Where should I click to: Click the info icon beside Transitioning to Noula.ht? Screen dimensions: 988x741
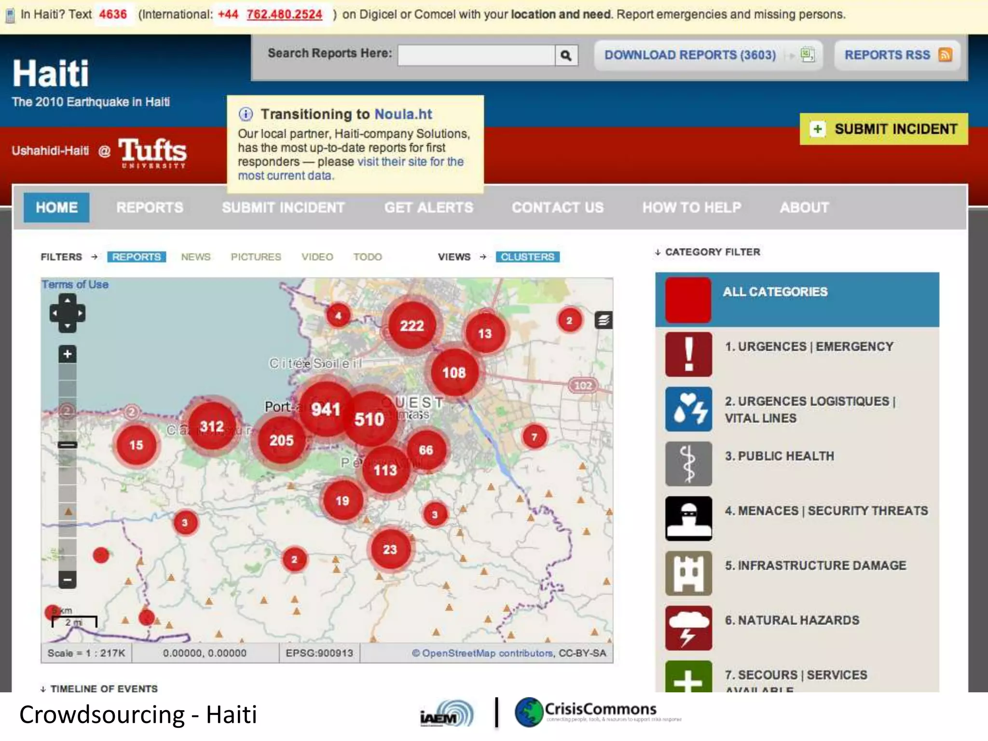[x=246, y=114]
